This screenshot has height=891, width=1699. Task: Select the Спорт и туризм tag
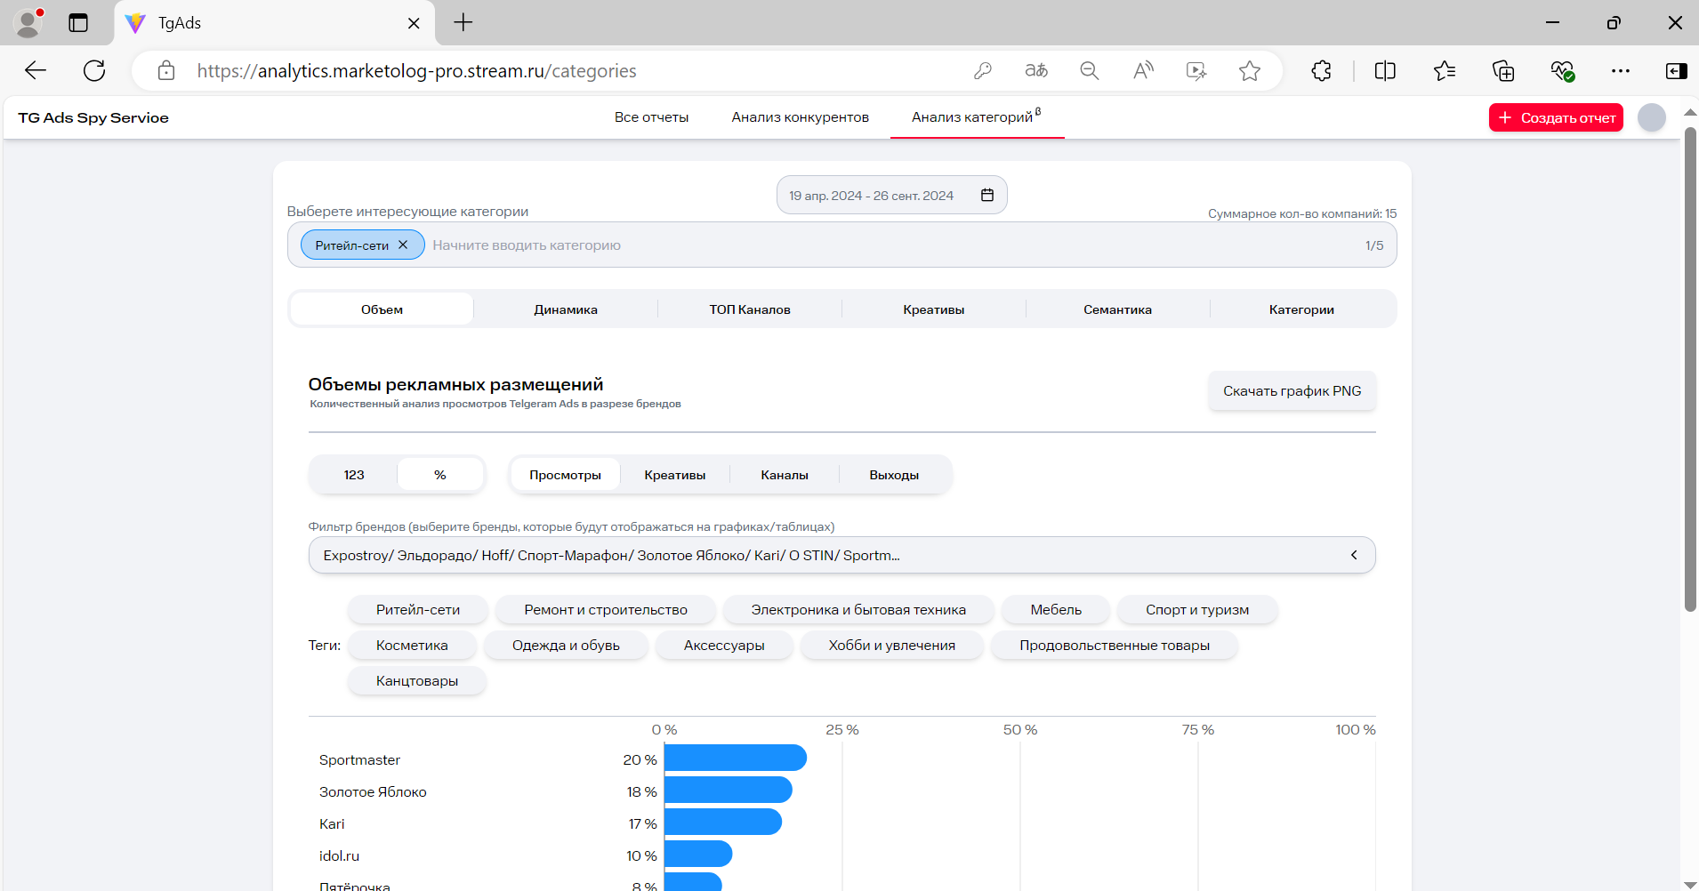point(1197,610)
